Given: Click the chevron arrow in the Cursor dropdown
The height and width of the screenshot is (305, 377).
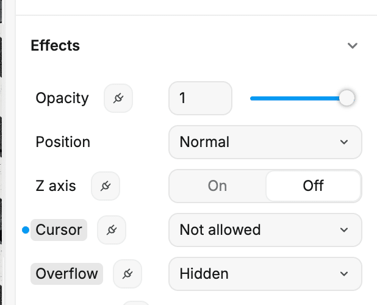Looking at the screenshot, I should click(x=344, y=230).
